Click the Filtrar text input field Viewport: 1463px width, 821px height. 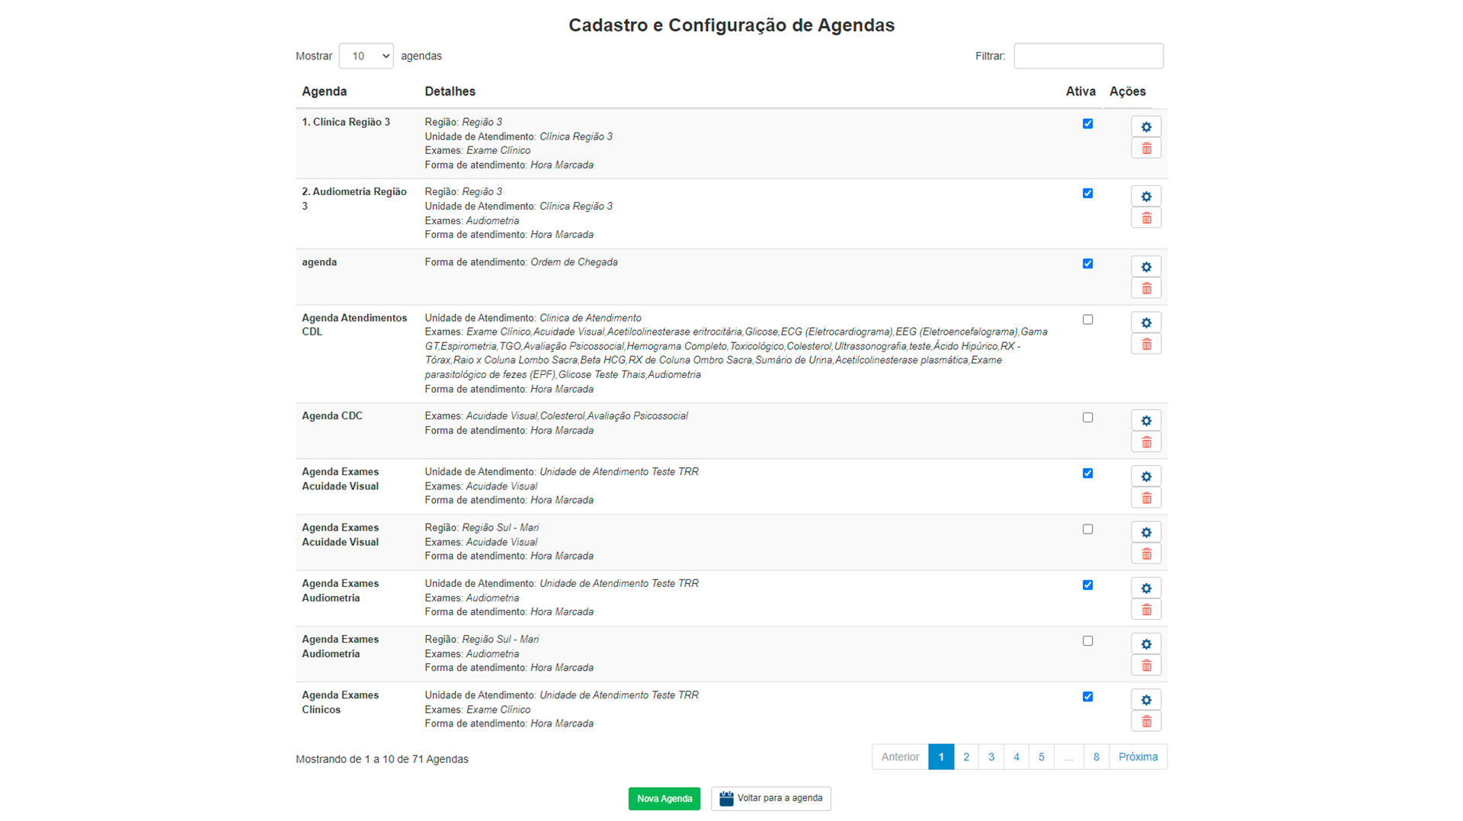pyautogui.click(x=1087, y=56)
